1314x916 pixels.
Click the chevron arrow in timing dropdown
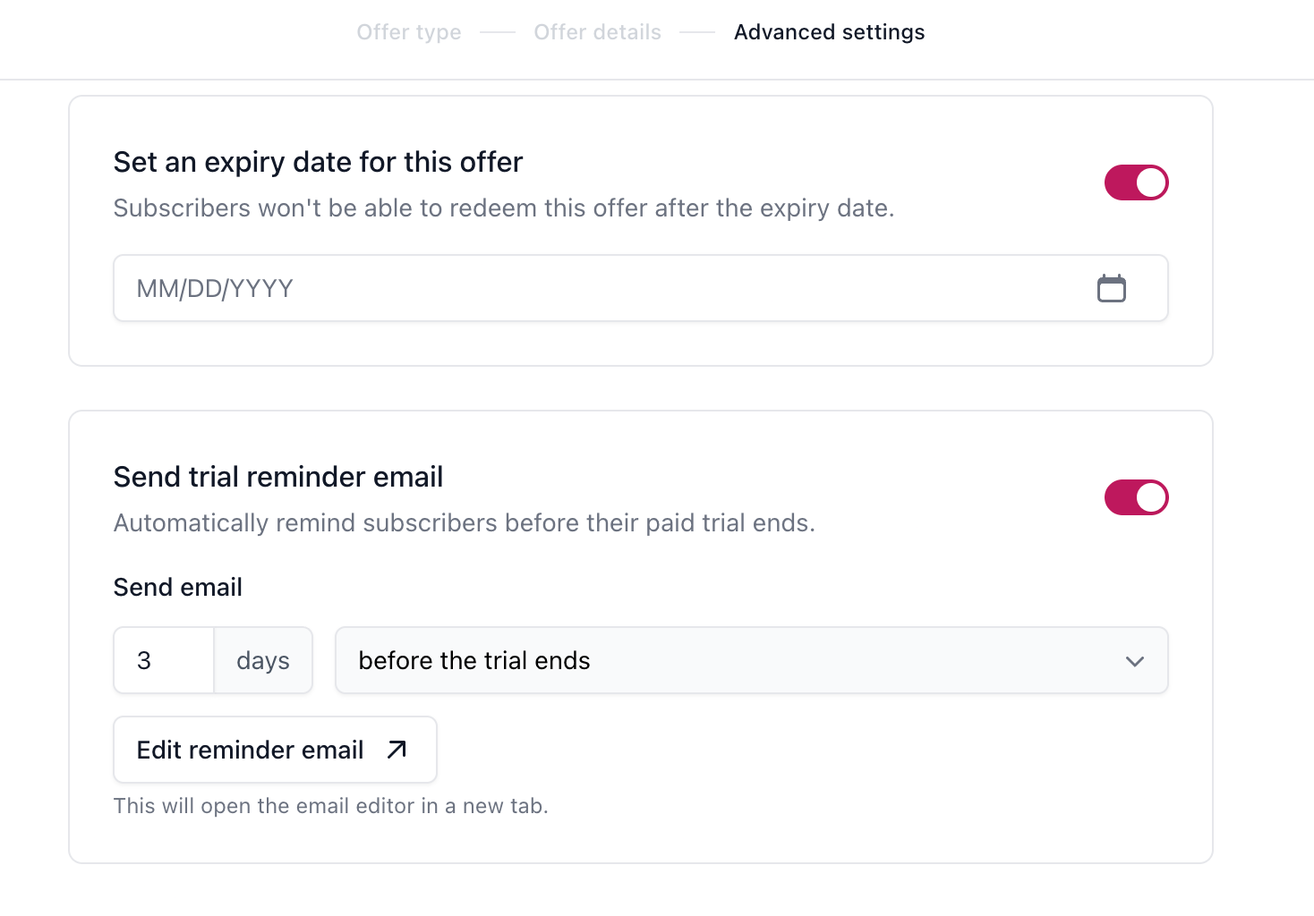click(x=1135, y=661)
